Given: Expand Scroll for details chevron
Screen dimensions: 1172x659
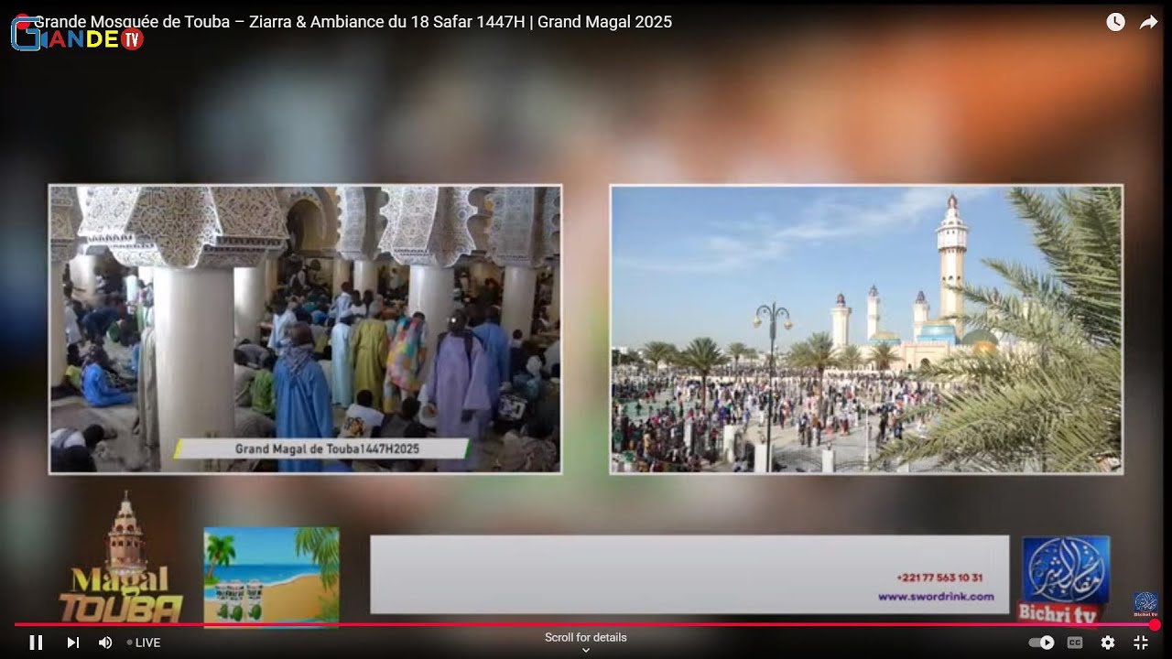Looking at the screenshot, I should 586,650.
